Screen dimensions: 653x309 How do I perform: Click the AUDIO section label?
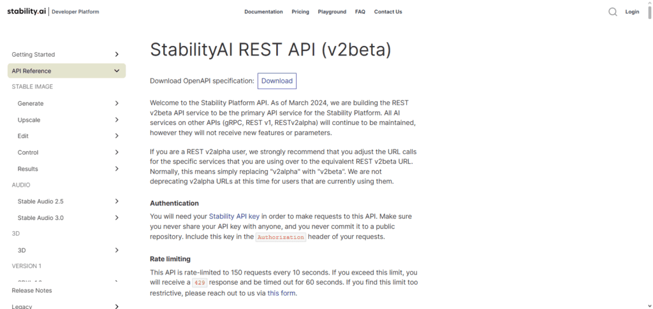coord(21,185)
